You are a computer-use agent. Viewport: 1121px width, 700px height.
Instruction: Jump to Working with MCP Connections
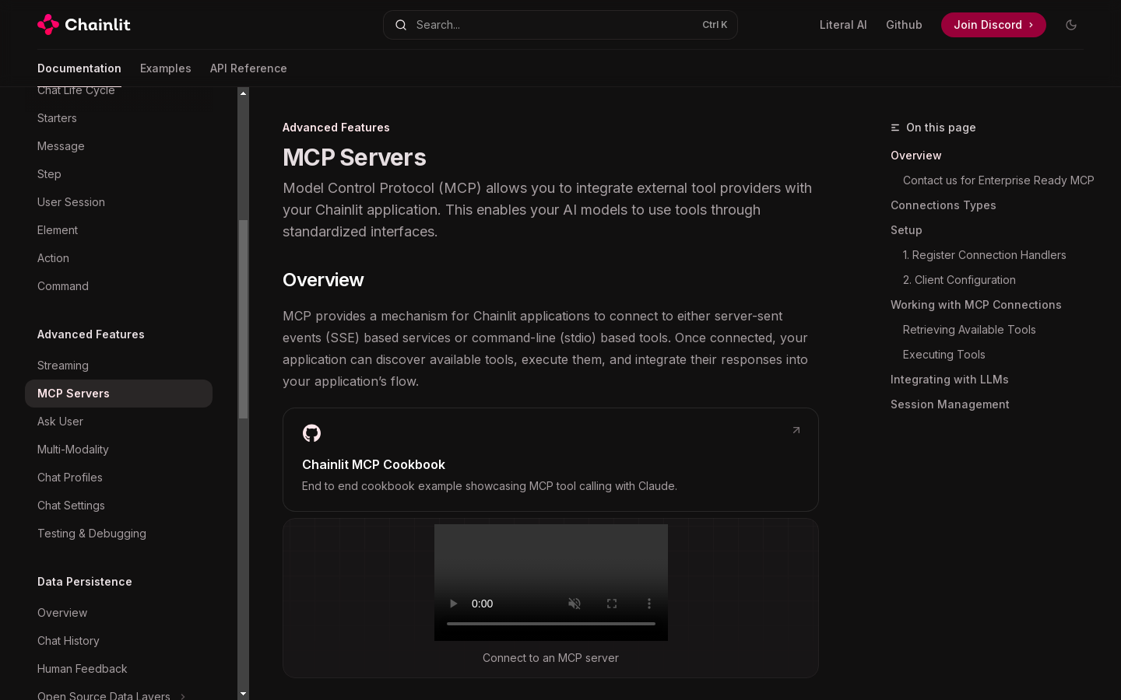tap(975, 305)
